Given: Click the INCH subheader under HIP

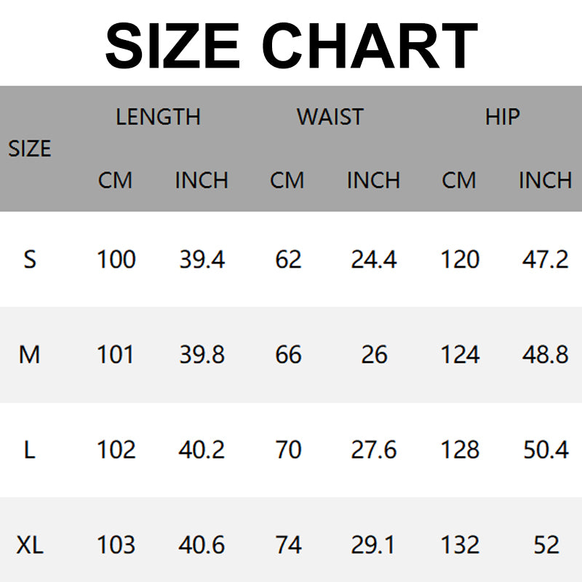Looking at the screenshot, I should pyautogui.click(x=545, y=180).
